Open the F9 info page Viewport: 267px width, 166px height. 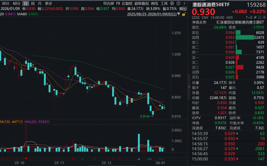118,4
